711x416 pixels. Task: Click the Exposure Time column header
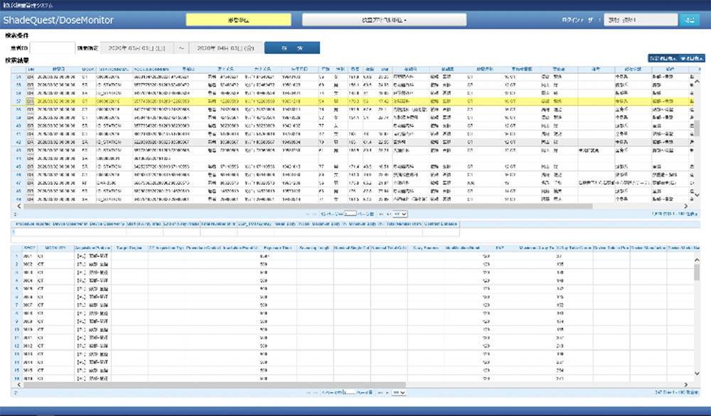(278, 247)
